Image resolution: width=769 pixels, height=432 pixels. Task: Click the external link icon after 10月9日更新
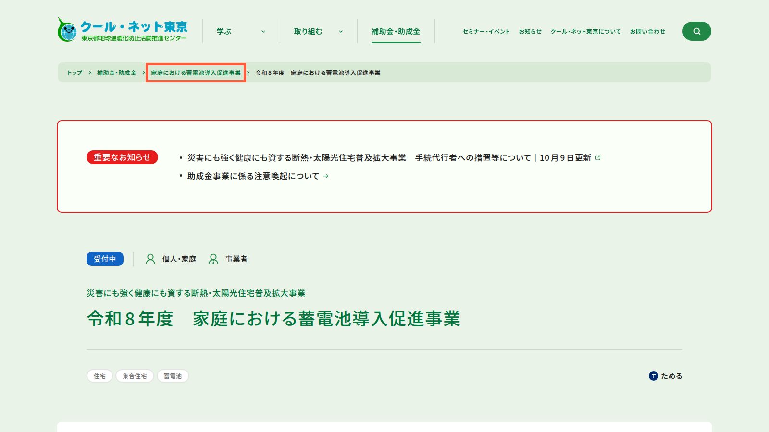click(598, 157)
